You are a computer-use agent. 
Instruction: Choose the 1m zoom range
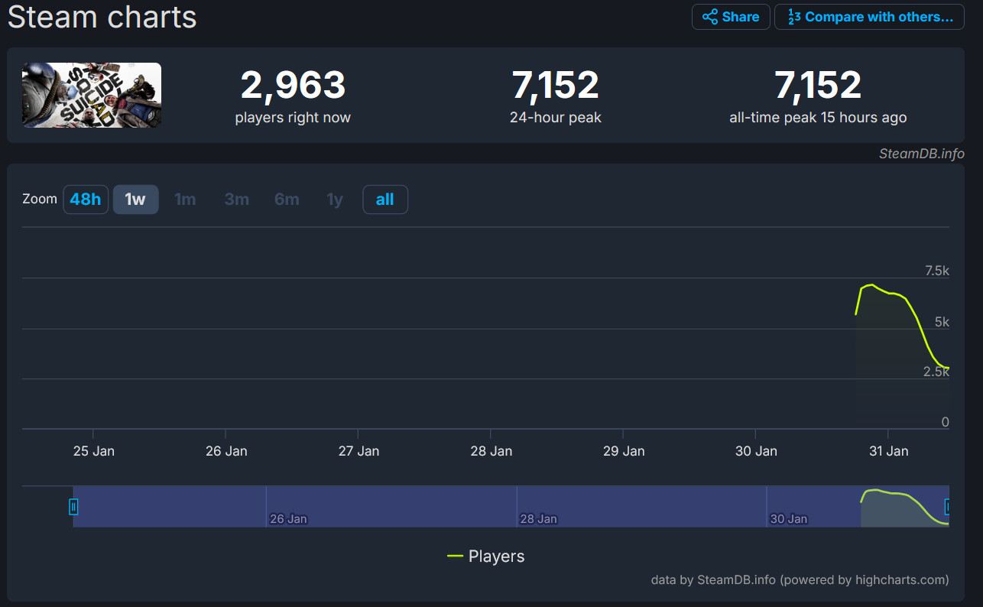185,200
